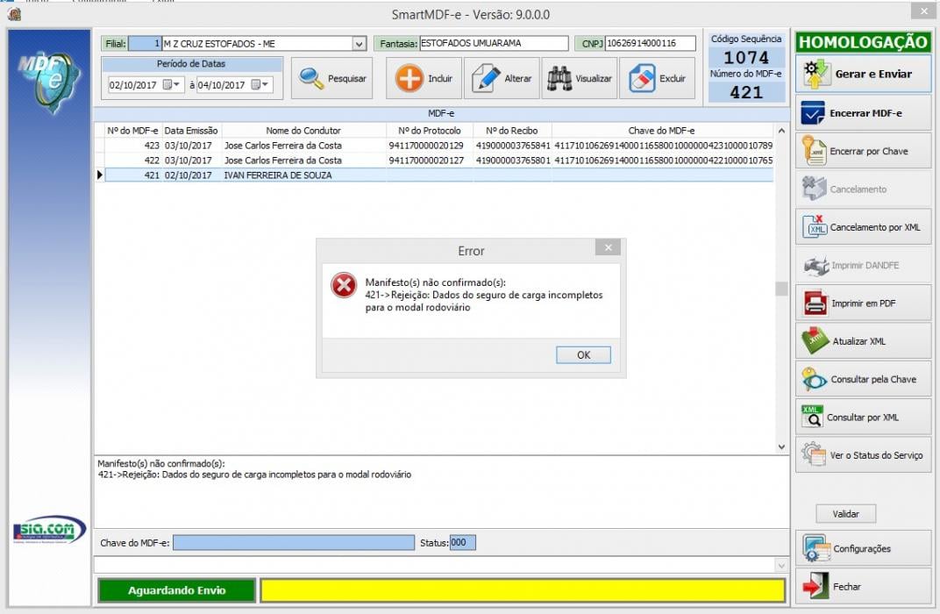Click the Nº do Protocolo column header
The width and height of the screenshot is (940, 614).
click(430, 130)
